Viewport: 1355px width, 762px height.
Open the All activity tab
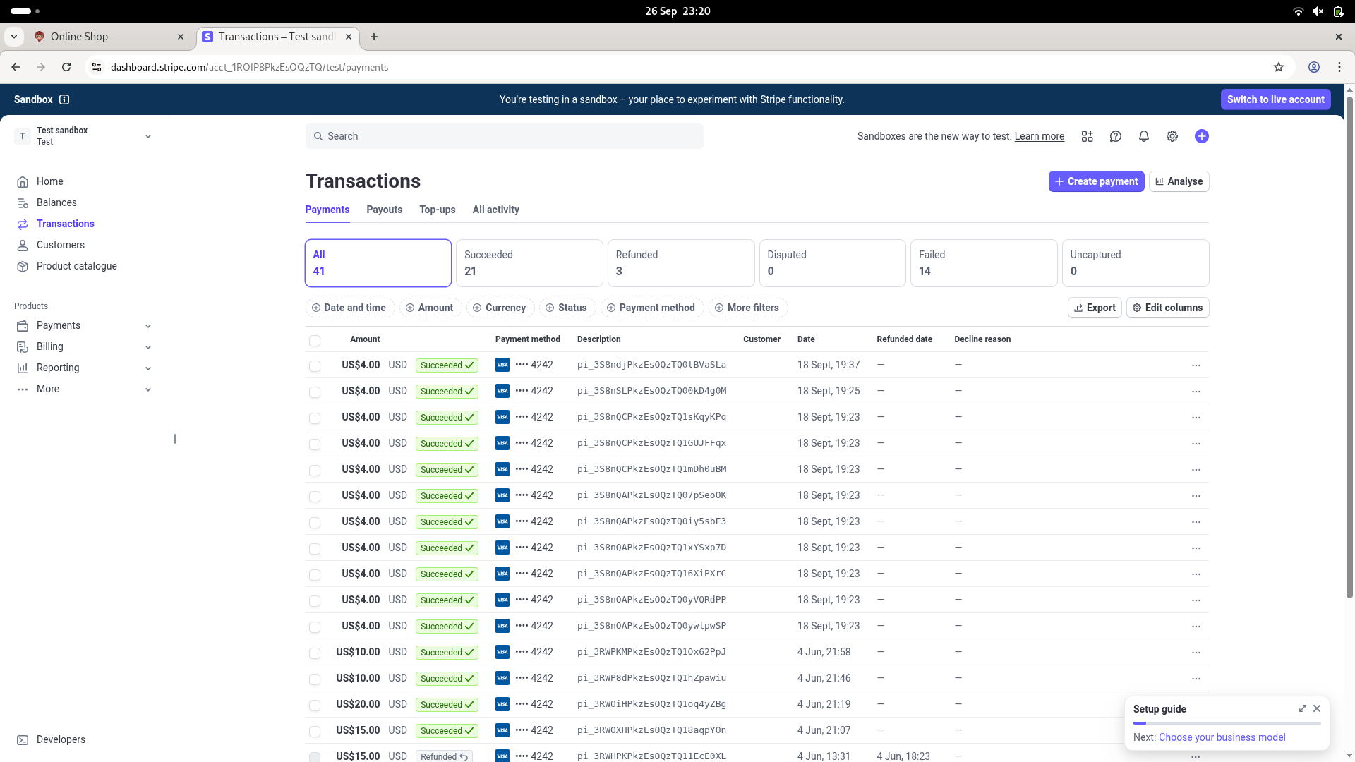[495, 210]
